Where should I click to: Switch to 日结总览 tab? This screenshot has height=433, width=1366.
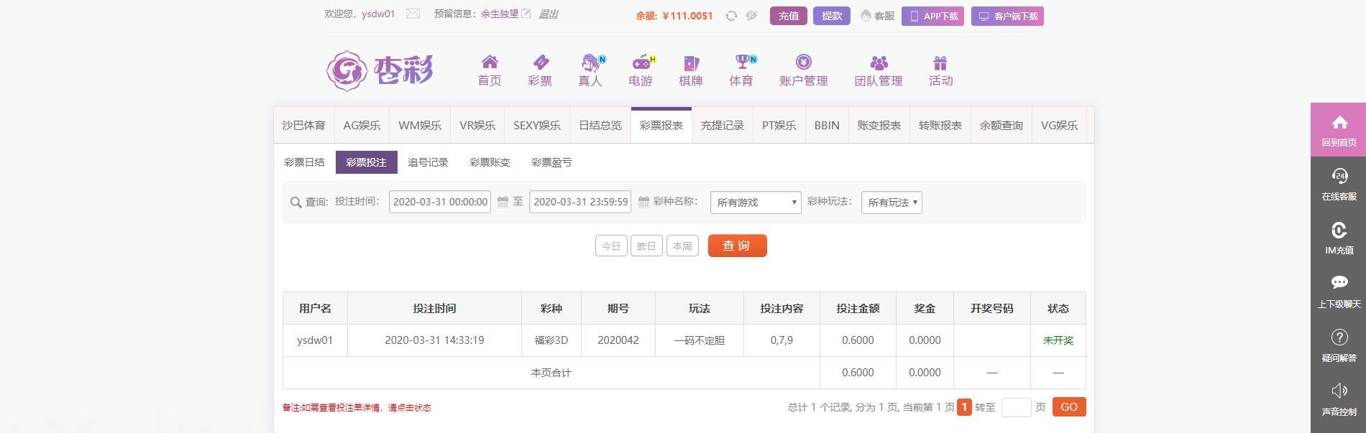[600, 125]
